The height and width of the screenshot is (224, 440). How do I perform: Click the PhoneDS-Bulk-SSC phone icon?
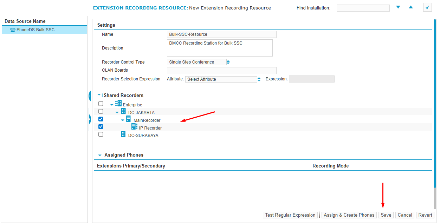pos(13,30)
